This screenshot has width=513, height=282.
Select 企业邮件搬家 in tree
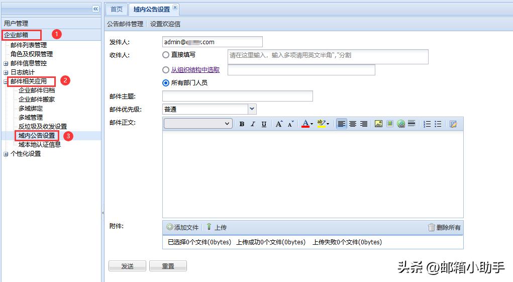click(x=37, y=100)
